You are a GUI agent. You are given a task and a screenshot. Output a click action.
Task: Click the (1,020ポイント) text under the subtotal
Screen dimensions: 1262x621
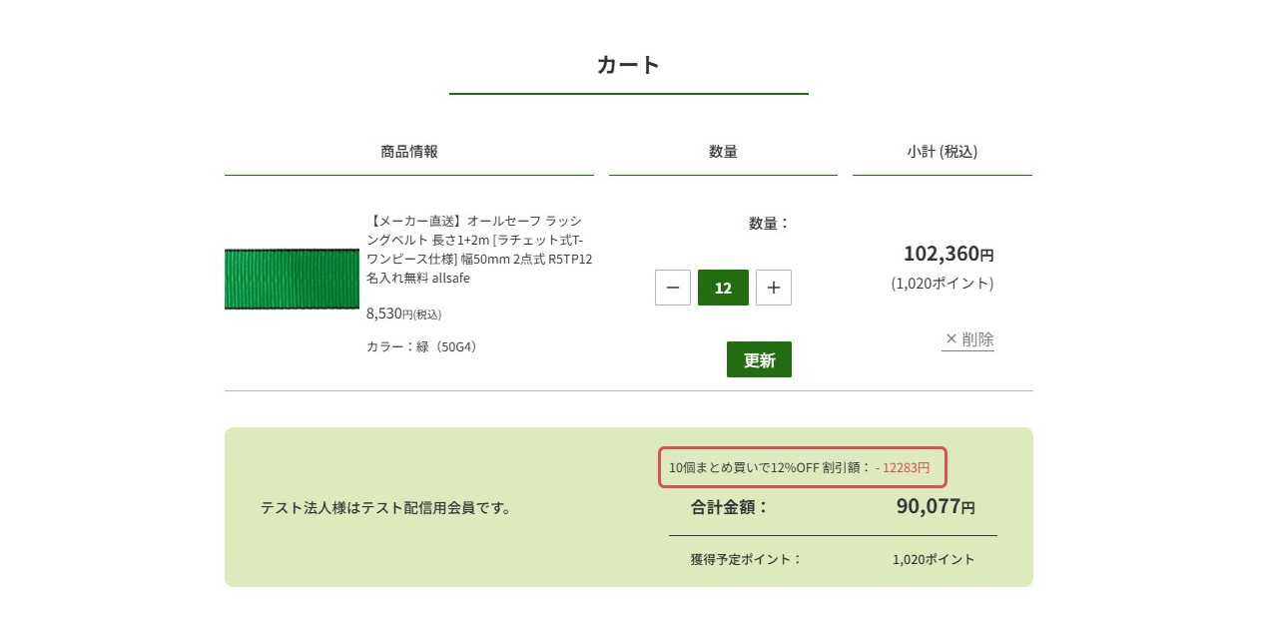(x=942, y=284)
